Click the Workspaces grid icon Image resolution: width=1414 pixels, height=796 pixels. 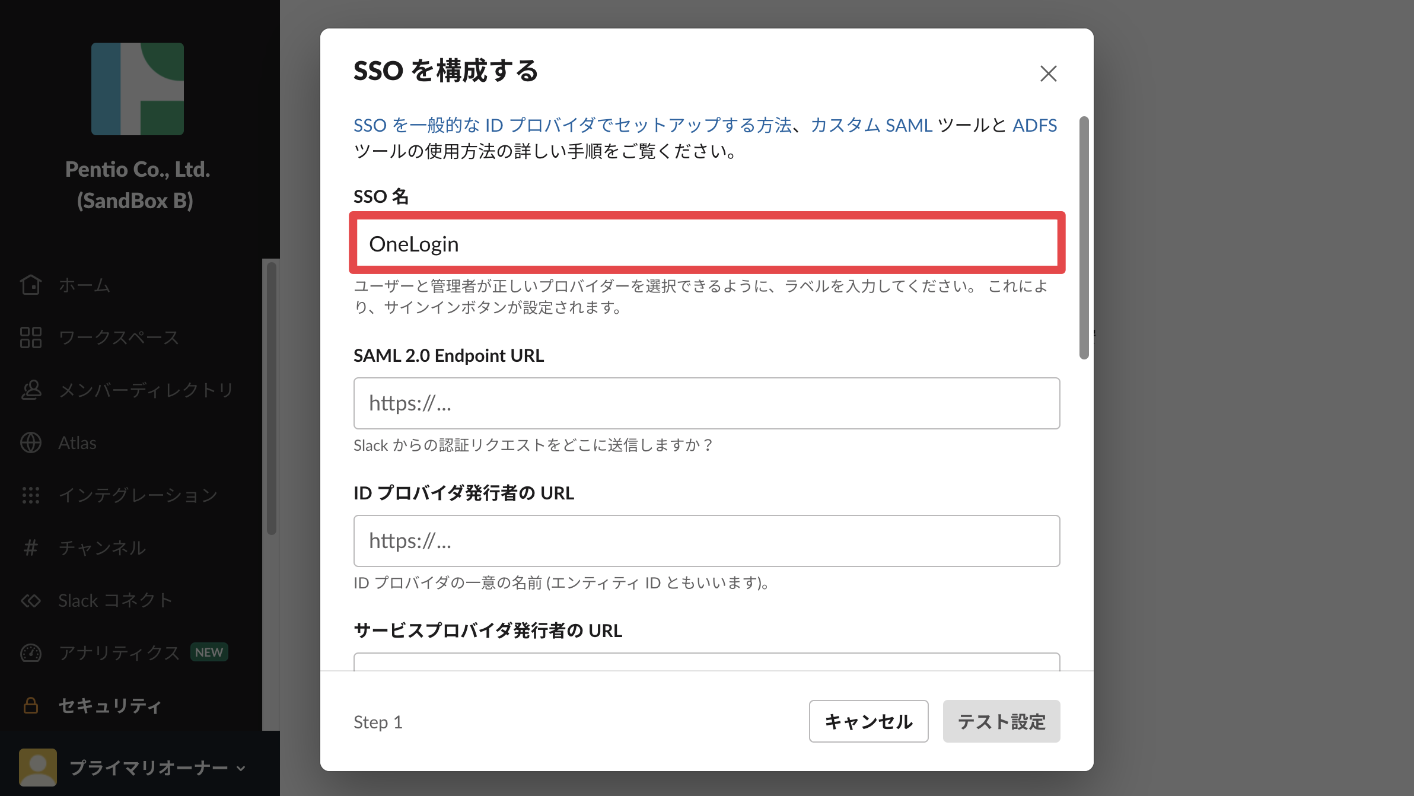pyautogui.click(x=31, y=337)
